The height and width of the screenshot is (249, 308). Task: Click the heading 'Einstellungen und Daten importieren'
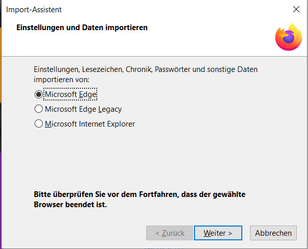pos(82,27)
